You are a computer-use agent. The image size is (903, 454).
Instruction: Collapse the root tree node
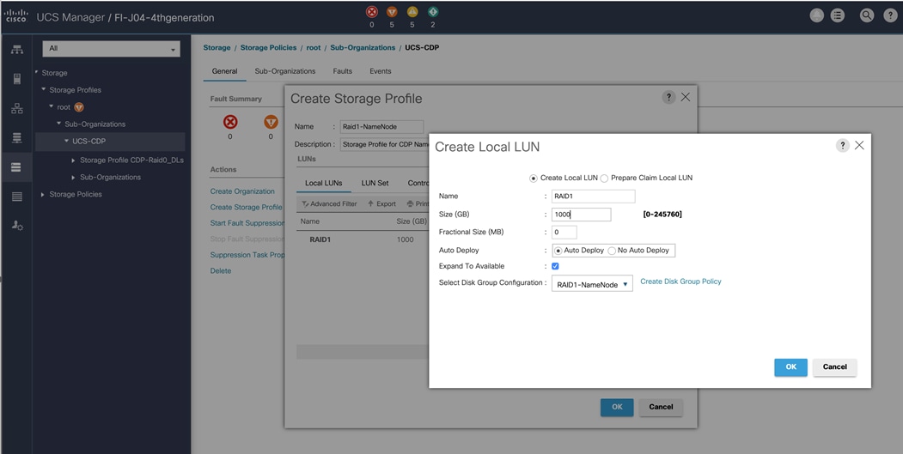coord(52,106)
